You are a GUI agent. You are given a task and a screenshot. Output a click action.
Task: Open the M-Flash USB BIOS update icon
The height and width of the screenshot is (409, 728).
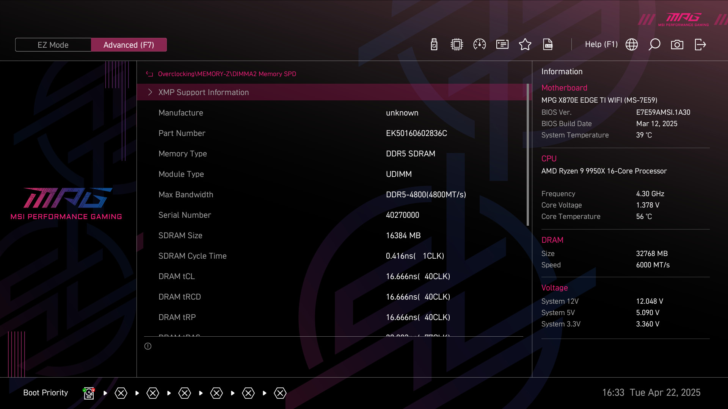434,45
